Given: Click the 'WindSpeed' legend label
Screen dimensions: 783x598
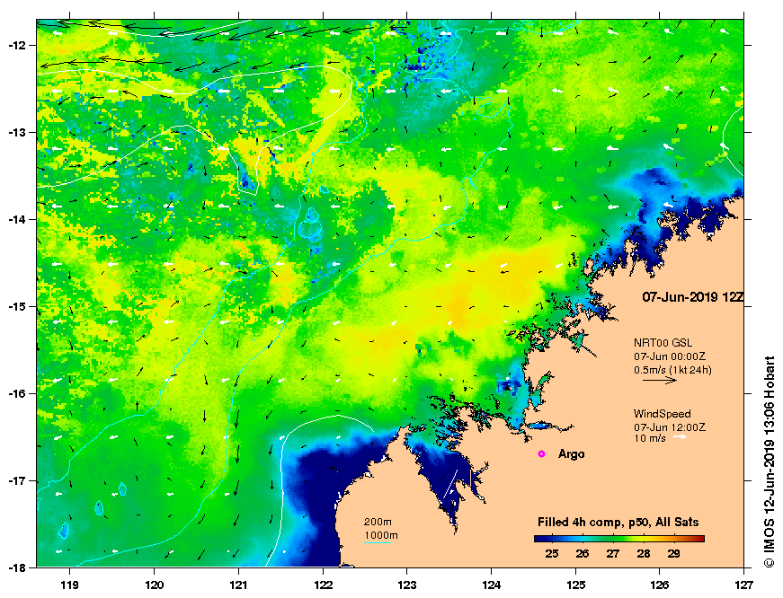Looking at the screenshot, I should (663, 413).
